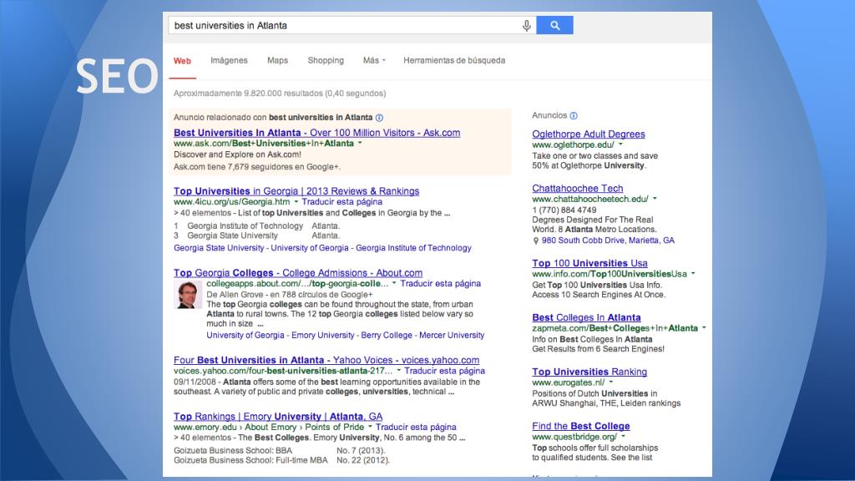Screen dimensions: 855x481
Task: Click map pin icon by 980 South Cobb Drive
Action: point(535,241)
